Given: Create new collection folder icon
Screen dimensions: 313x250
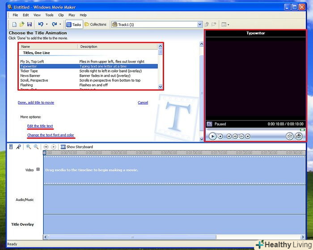Looking at the screenshot, I should [214, 25].
